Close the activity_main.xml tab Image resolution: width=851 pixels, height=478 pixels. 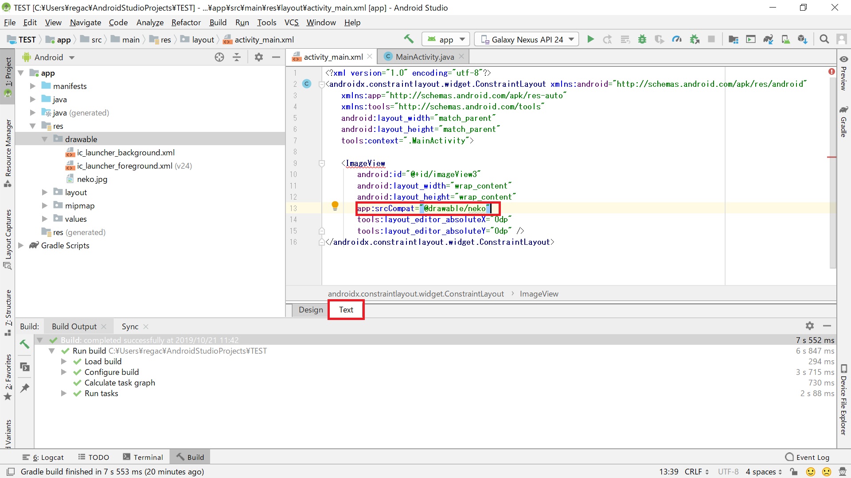click(x=370, y=57)
